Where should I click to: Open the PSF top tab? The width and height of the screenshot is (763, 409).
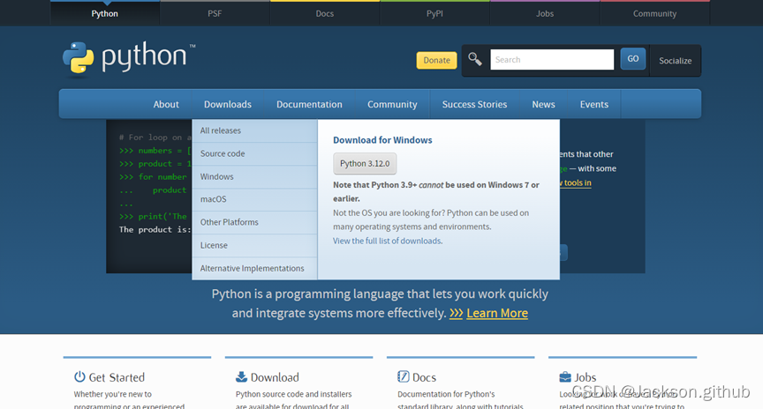click(x=215, y=13)
